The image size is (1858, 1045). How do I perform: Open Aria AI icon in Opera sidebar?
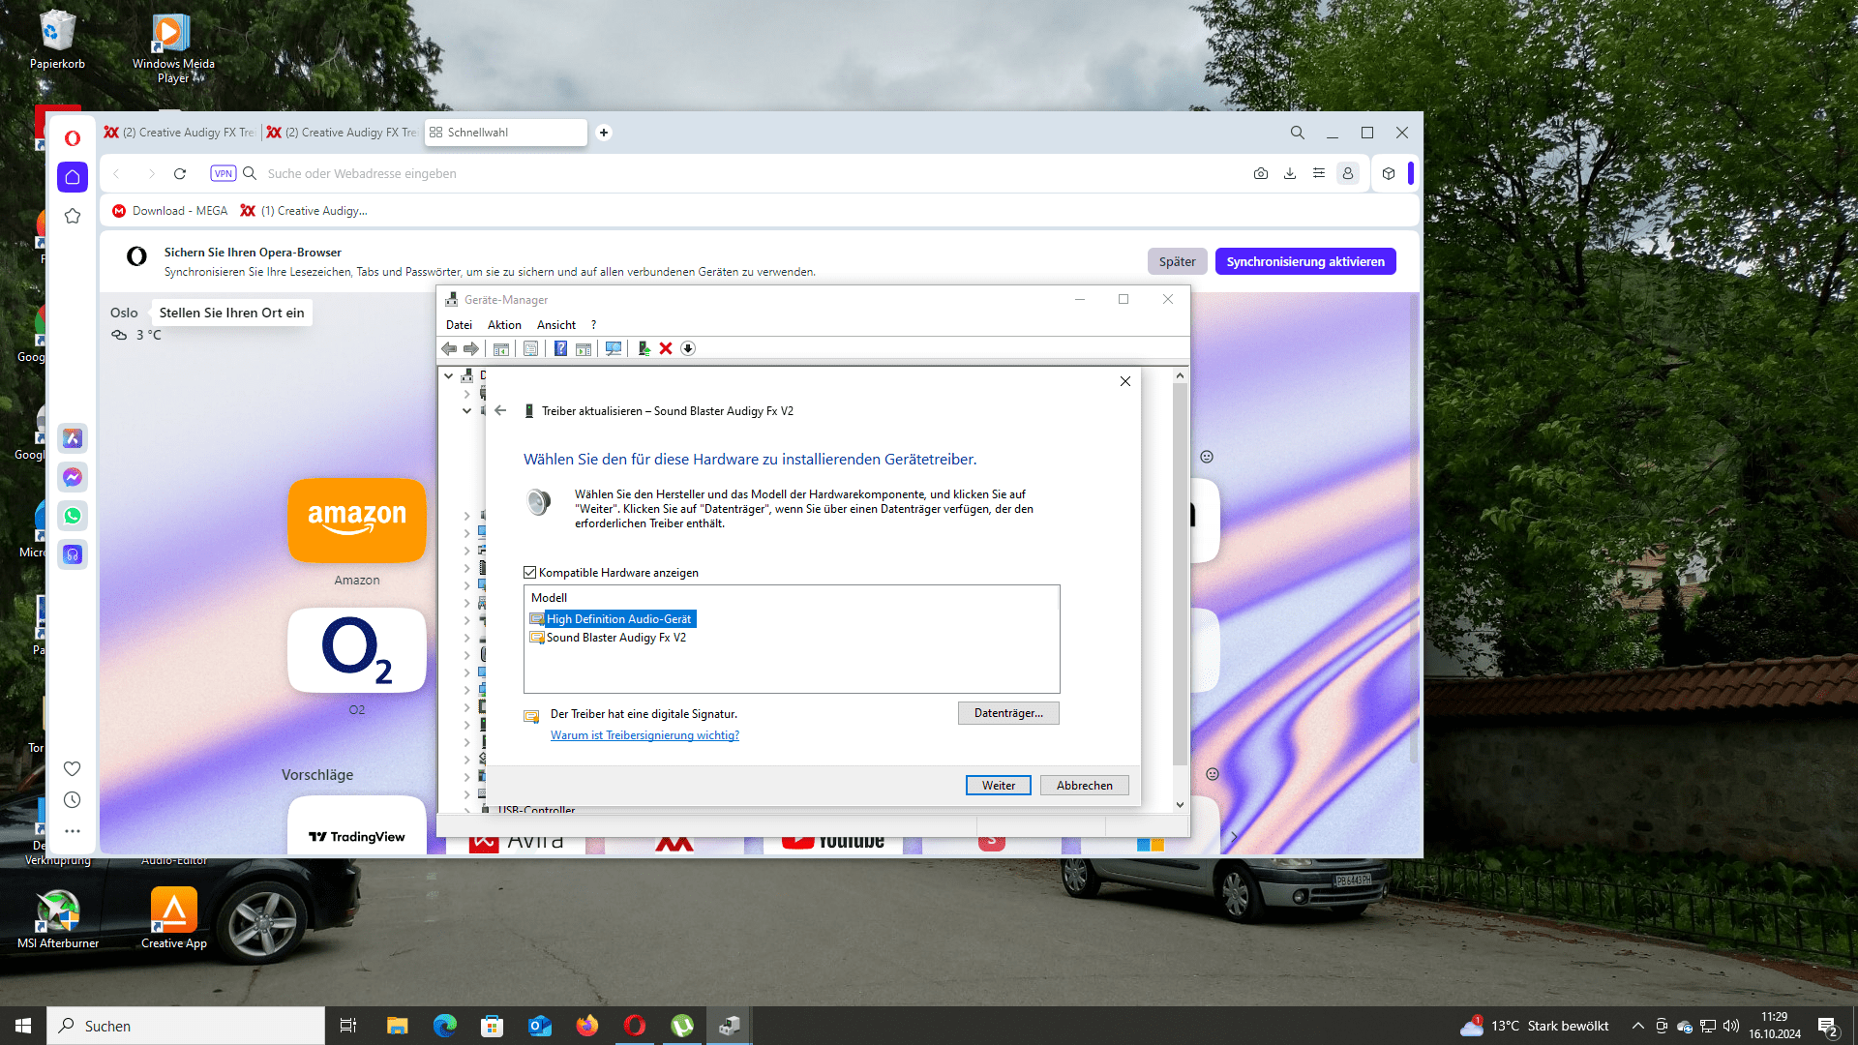(x=73, y=438)
